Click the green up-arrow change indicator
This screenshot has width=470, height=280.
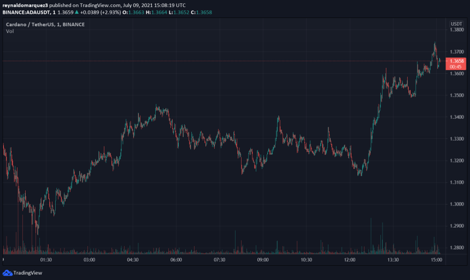(x=77, y=12)
